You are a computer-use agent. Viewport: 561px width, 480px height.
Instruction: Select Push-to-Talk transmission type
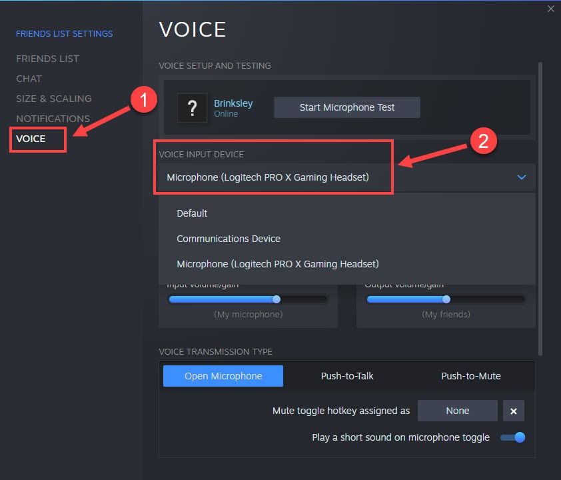click(x=347, y=376)
